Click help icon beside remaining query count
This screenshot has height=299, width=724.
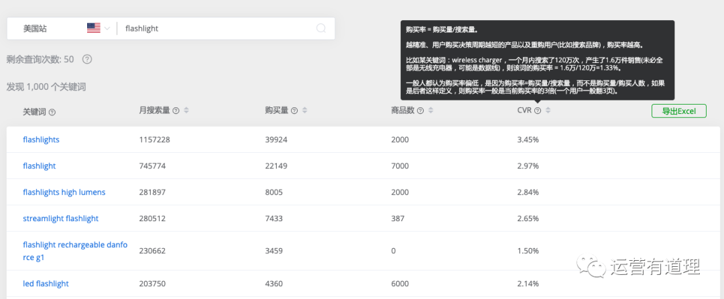coord(87,59)
